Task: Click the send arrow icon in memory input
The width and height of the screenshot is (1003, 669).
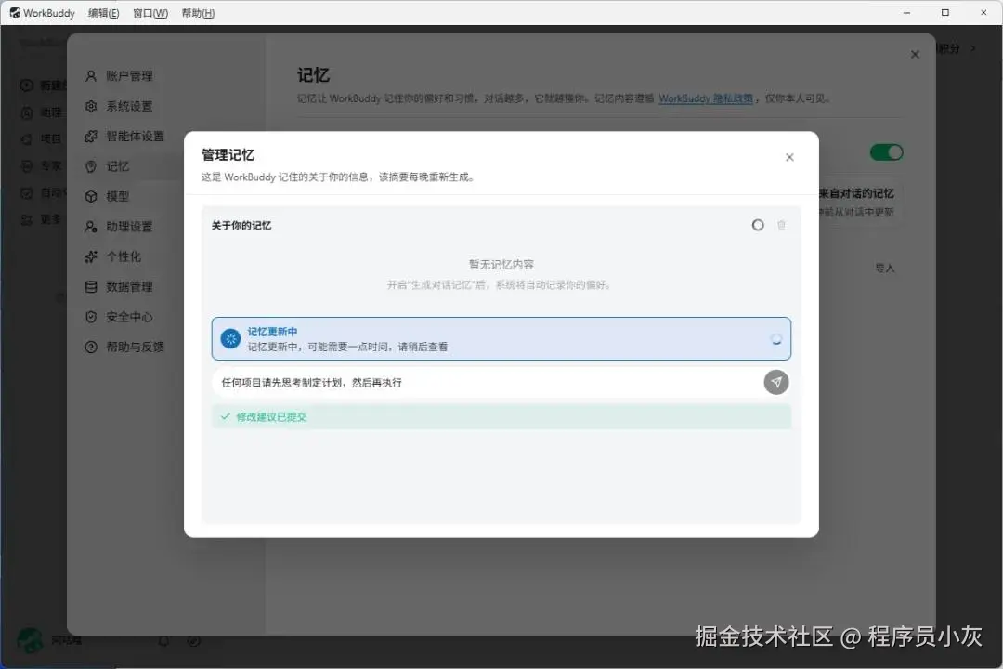Action: pos(775,382)
